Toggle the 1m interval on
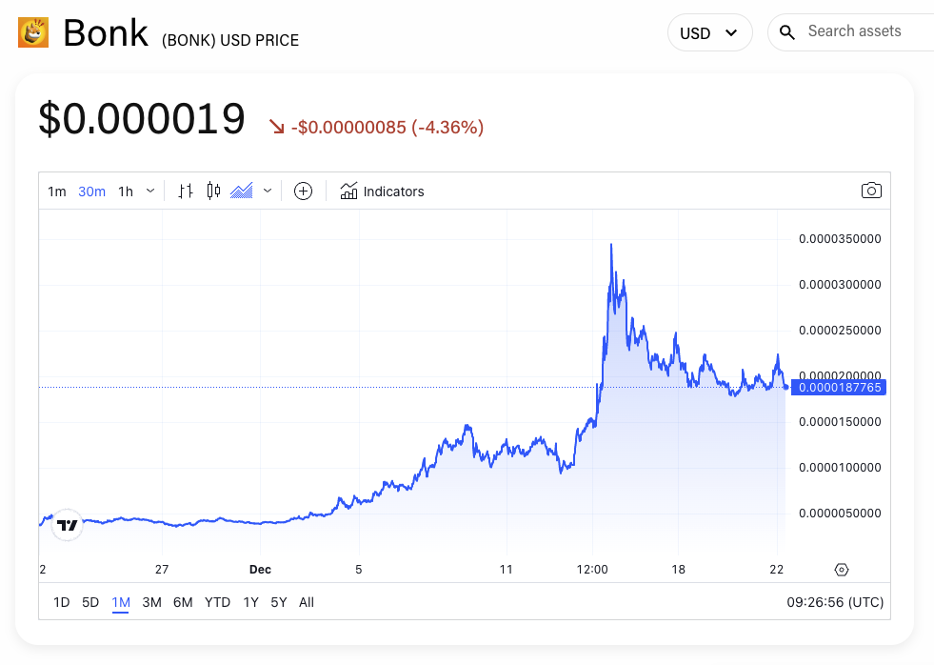The height and width of the screenshot is (665, 934). [56, 191]
